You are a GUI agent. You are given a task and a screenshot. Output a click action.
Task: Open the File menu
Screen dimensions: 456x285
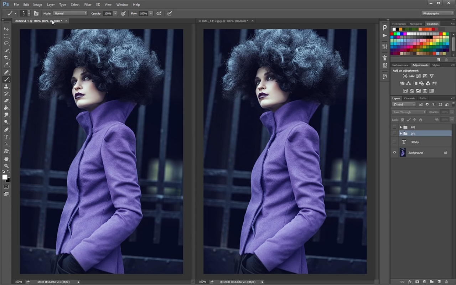click(x=16, y=5)
